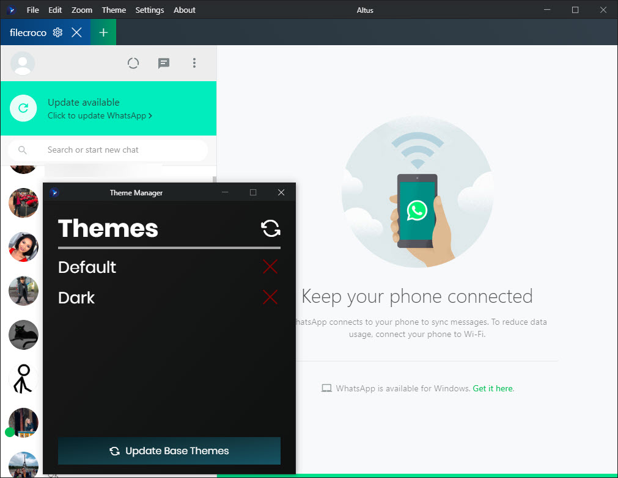Open chat with stick figure avatar
618x478 pixels.
pyautogui.click(x=23, y=378)
